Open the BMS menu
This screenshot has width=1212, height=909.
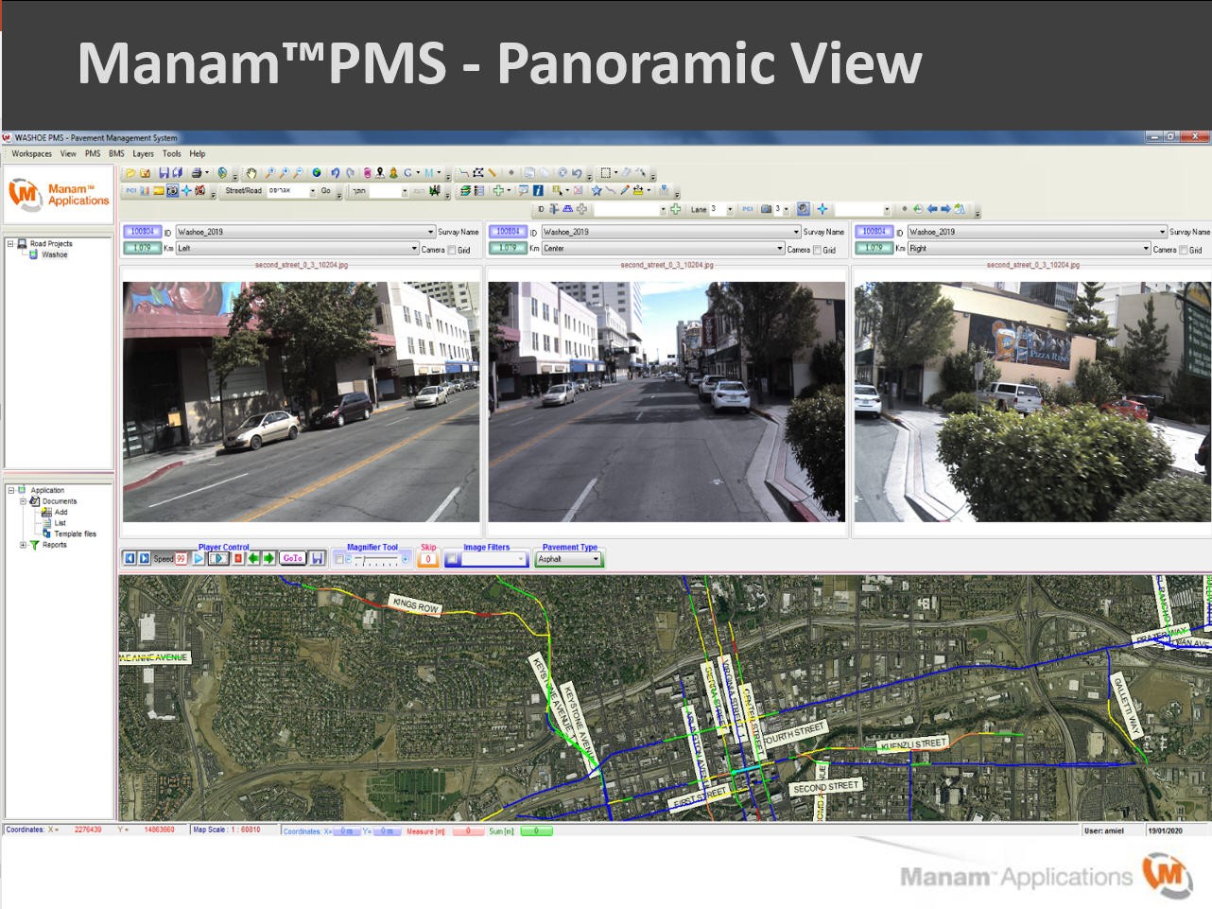(116, 153)
